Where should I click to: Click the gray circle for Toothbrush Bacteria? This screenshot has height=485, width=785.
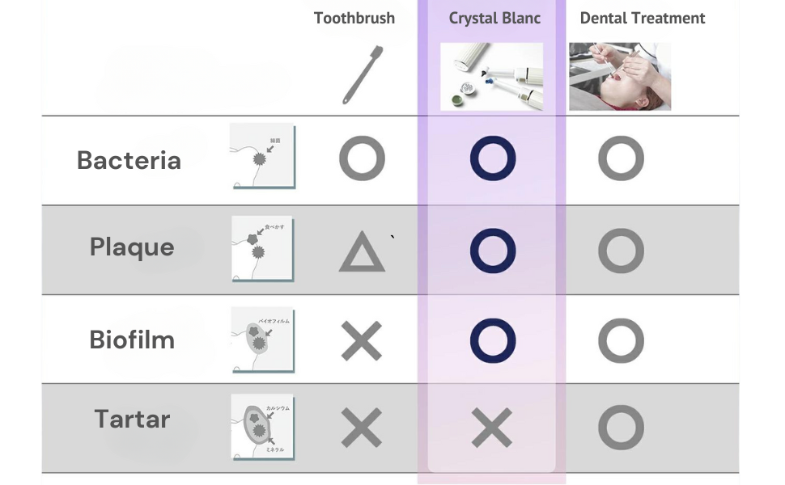pos(362,158)
